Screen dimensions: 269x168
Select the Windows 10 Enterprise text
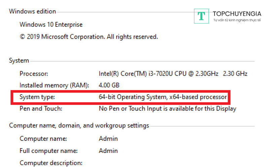pyautogui.click(x=51, y=25)
